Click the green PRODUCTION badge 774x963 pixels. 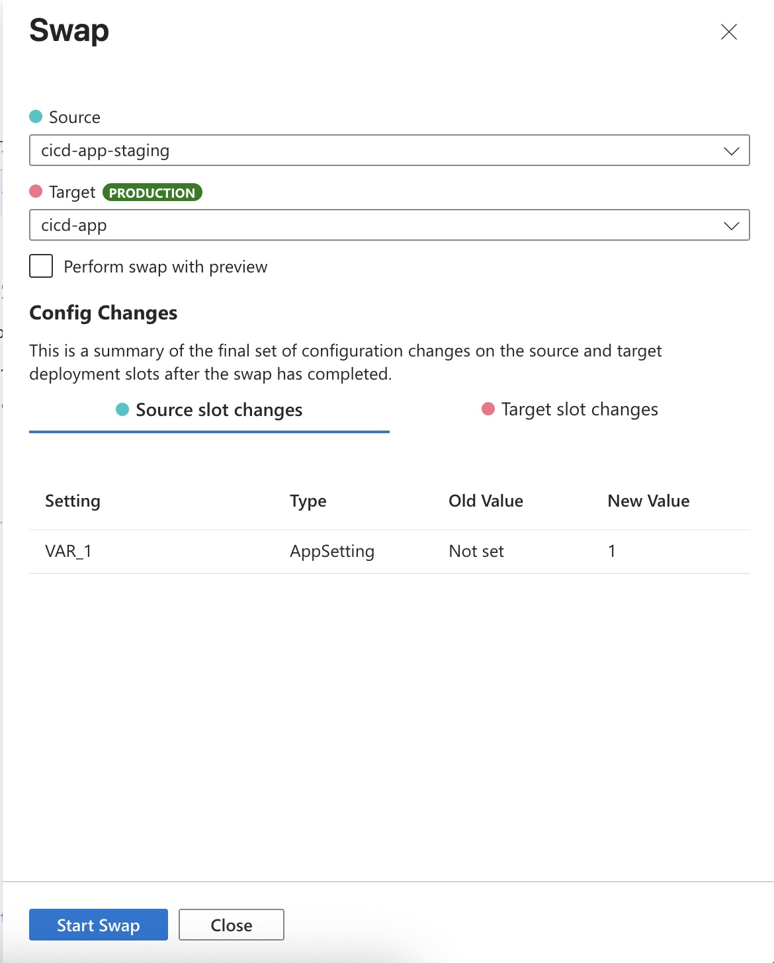[152, 192]
